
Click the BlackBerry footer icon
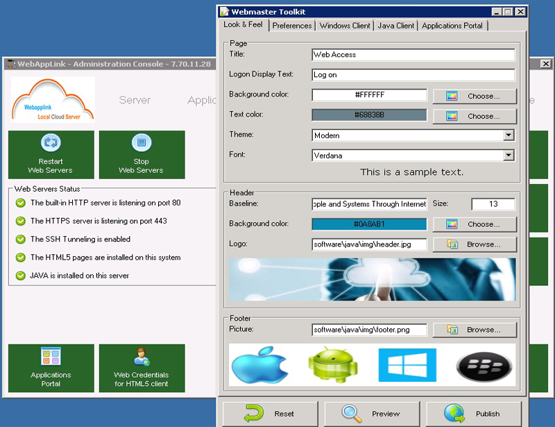click(484, 367)
